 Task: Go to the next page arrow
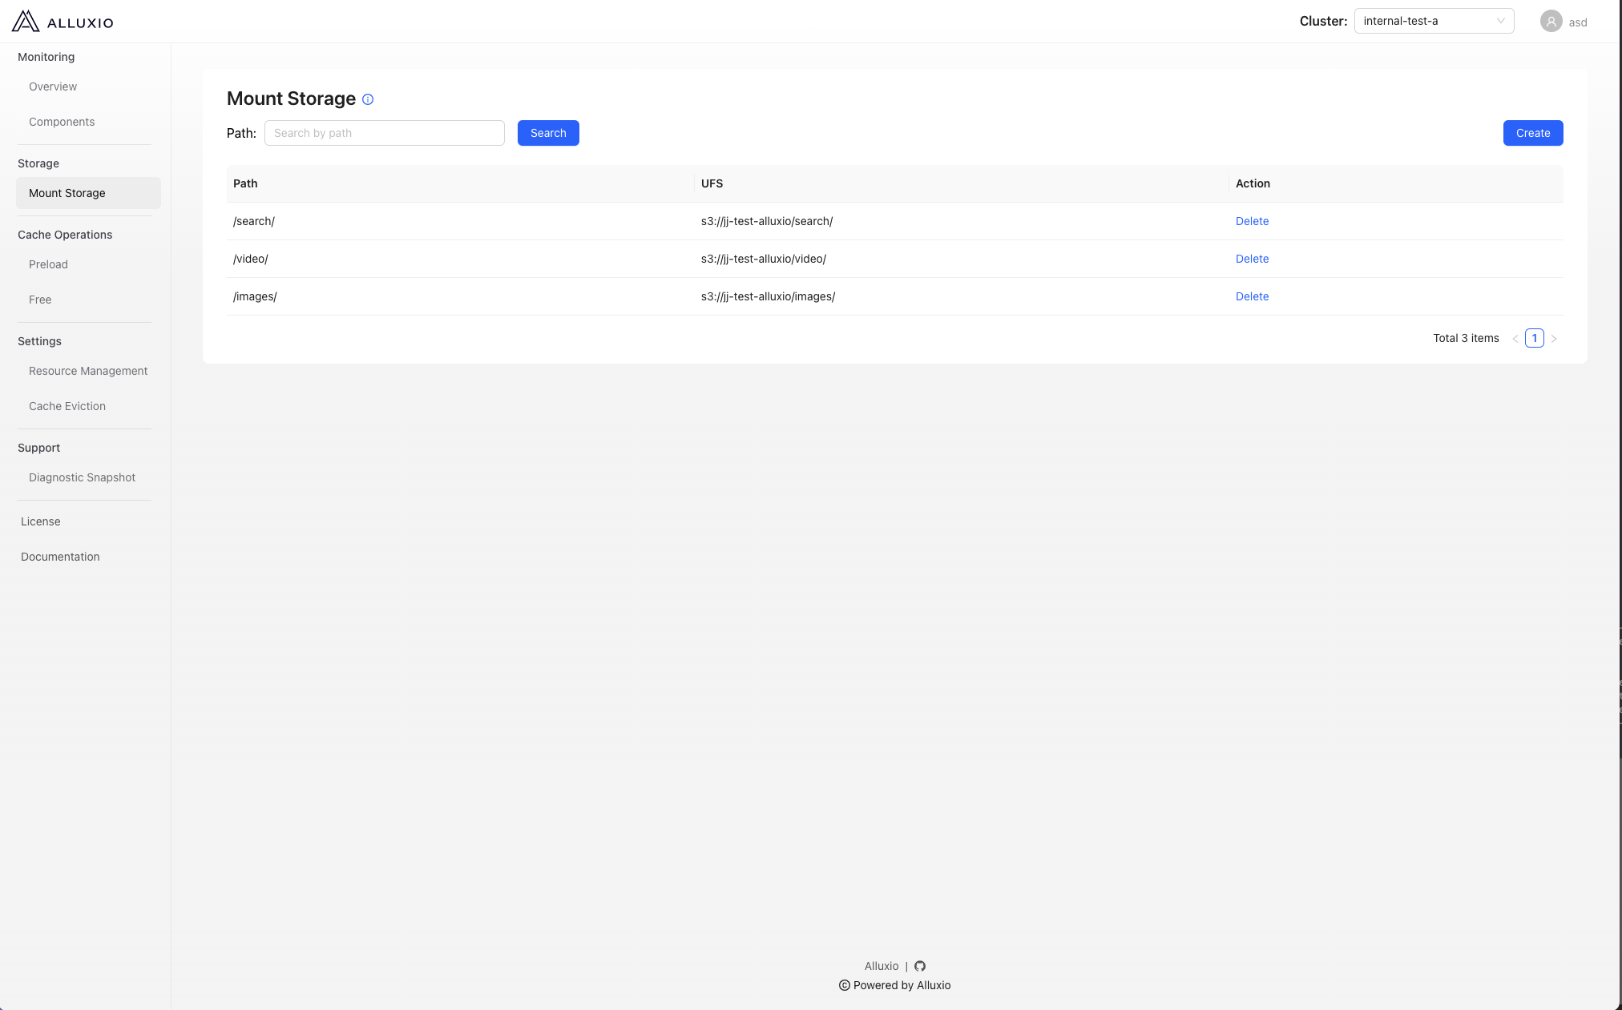(1554, 339)
